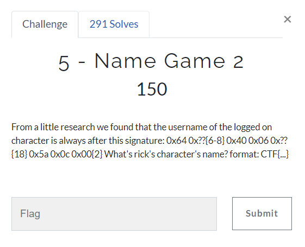305x247 pixels.
Task: Submit the flag with the Submit button
Action: pos(262,213)
